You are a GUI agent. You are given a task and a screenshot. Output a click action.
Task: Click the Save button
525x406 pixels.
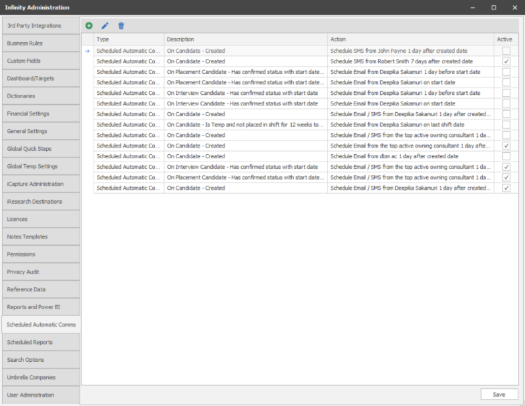click(x=499, y=394)
